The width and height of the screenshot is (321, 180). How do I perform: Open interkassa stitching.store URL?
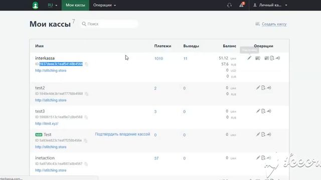tap(51, 70)
